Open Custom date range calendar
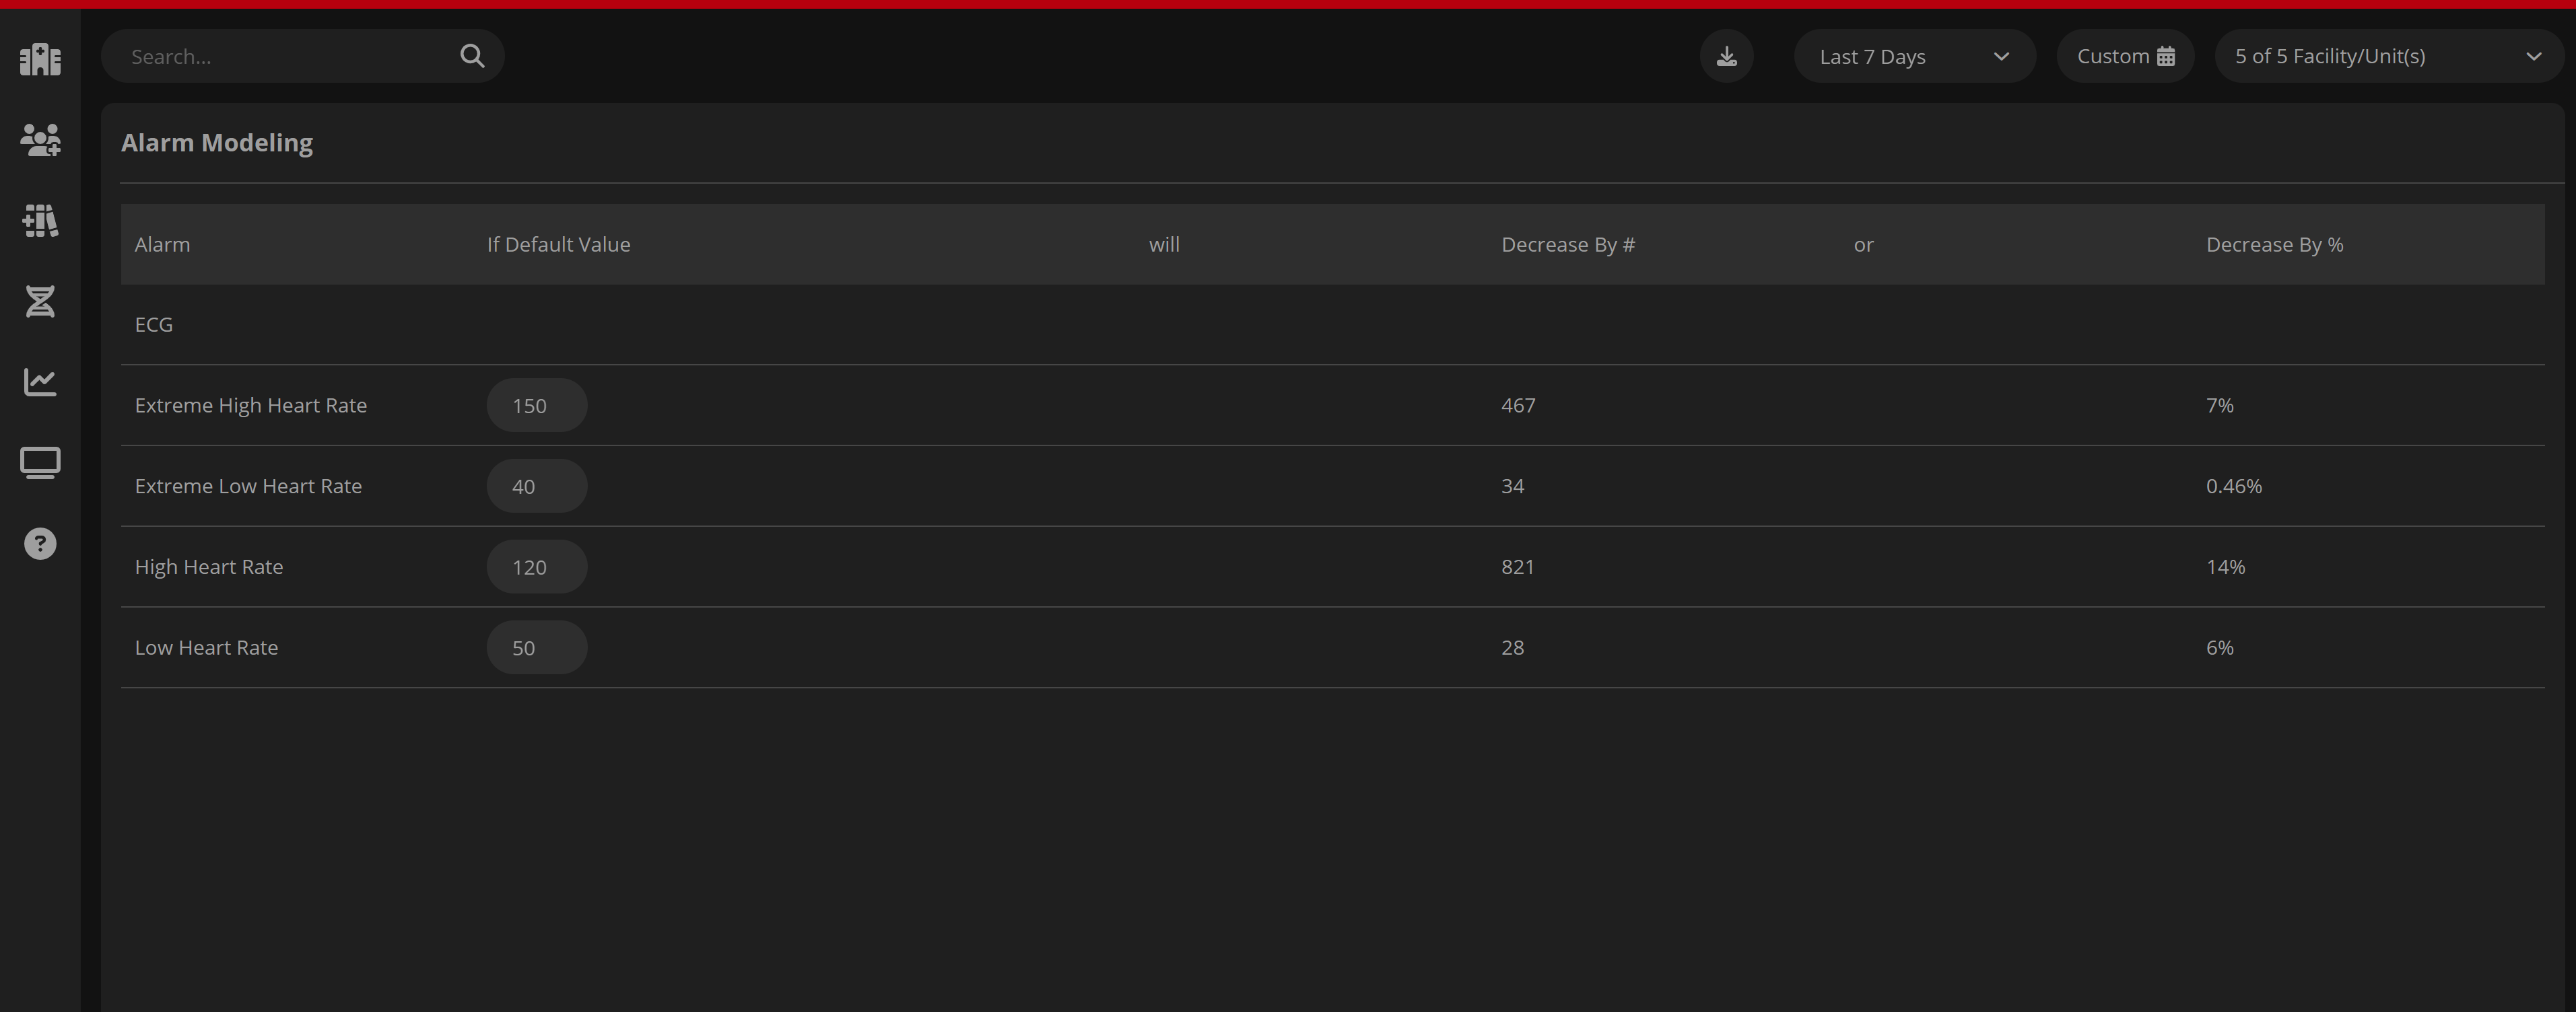 [x=2126, y=56]
